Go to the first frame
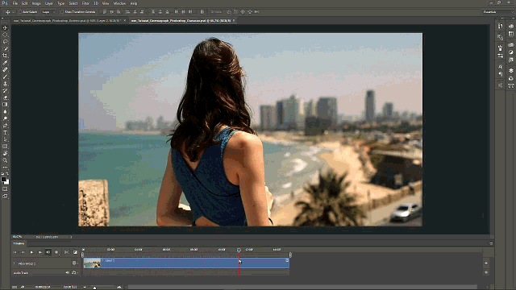 (x=15, y=252)
